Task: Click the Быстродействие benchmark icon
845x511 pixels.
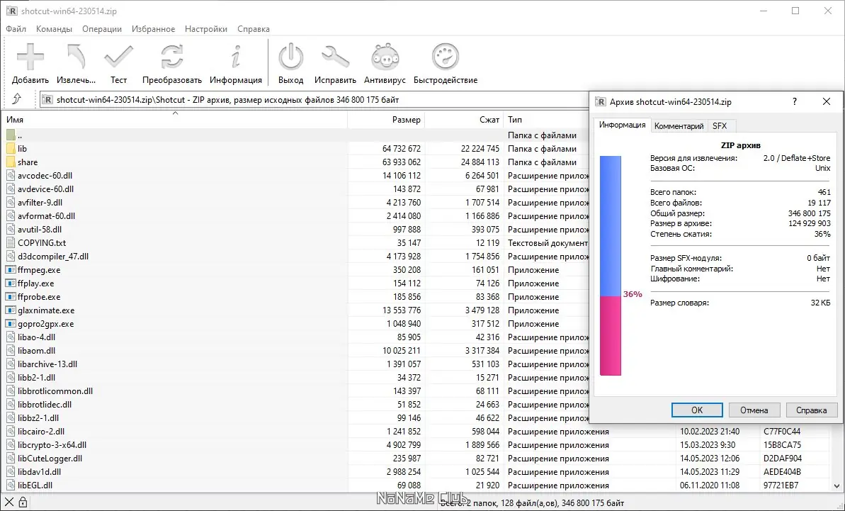Action: tap(445, 57)
